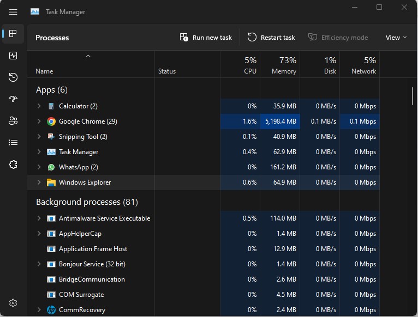Open Startup apps sidebar icon
The image size is (418, 317).
coord(13,99)
